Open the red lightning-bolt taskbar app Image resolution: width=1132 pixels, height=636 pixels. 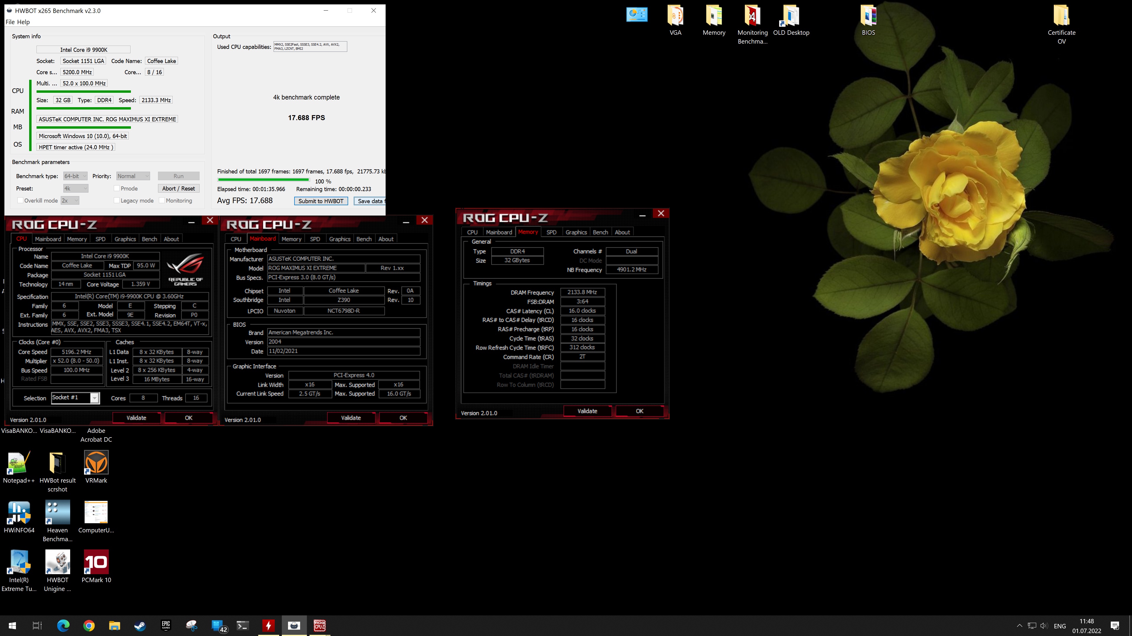click(268, 625)
